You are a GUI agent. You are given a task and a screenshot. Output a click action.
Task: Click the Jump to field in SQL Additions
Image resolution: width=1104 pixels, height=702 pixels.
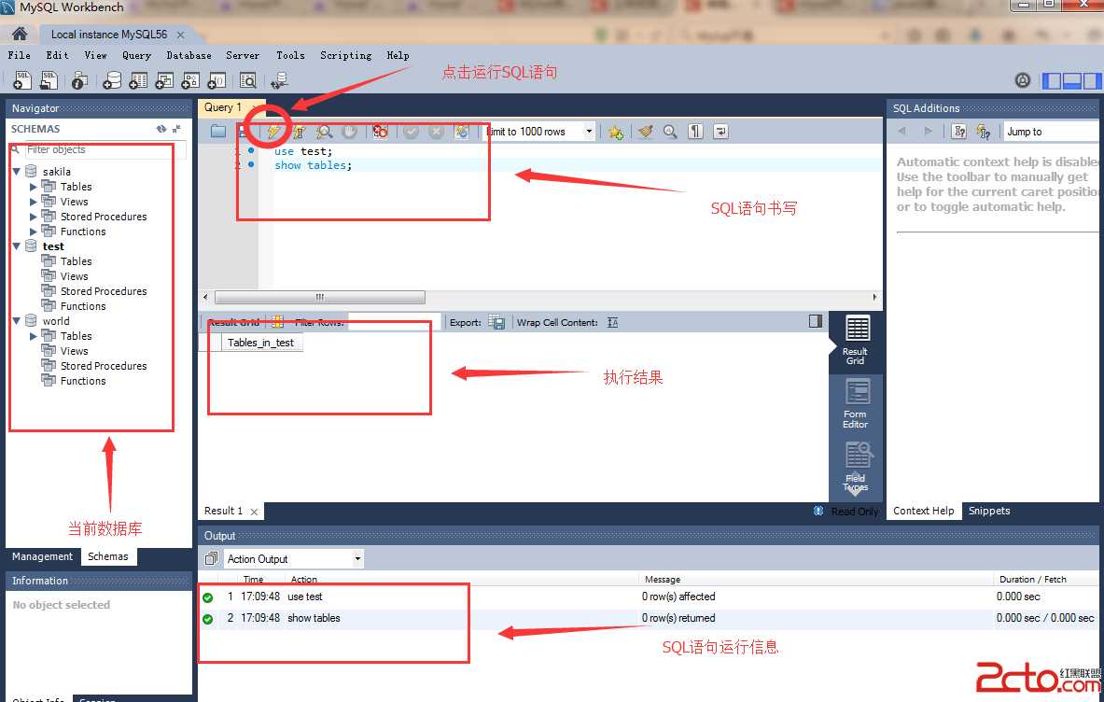click(1052, 132)
